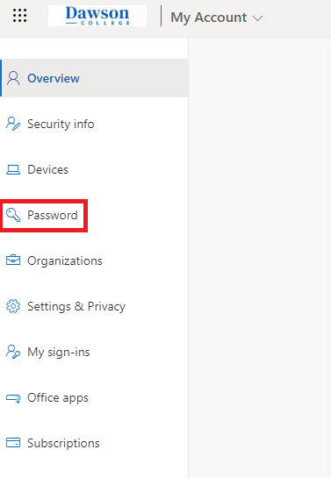Click the Devices laptop icon
This screenshot has width=331, height=478.
click(x=13, y=169)
